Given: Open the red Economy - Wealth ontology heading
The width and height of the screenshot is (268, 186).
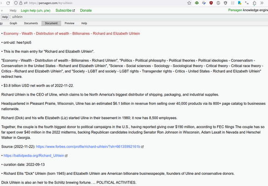Looking at the screenshot, I should (72, 34).
